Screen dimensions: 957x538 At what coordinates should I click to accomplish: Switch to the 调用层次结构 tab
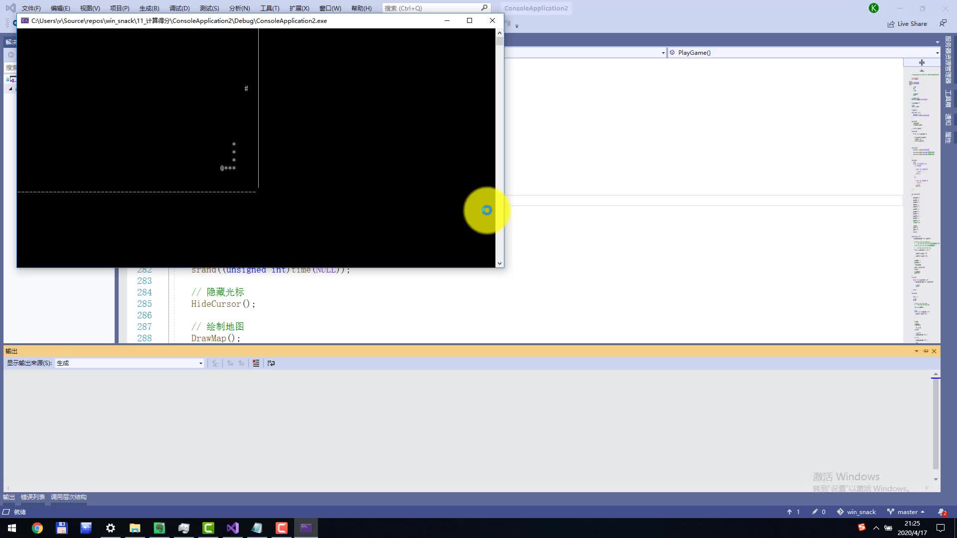point(69,497)
